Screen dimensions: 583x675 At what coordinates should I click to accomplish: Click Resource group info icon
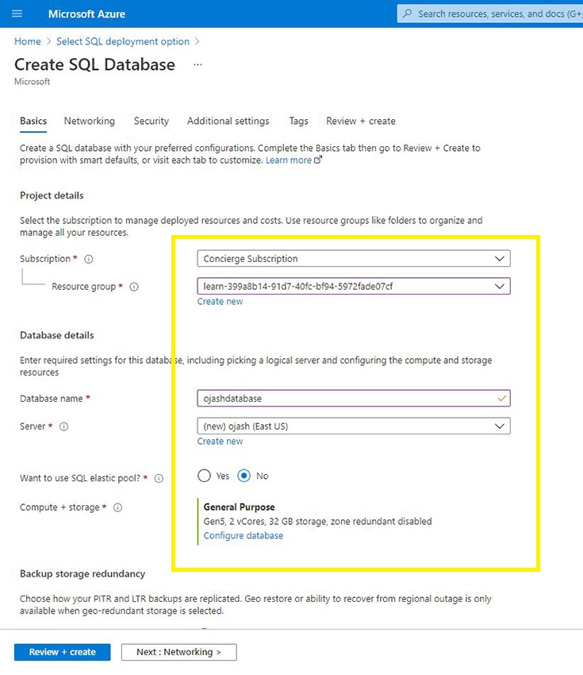point(134,287)
